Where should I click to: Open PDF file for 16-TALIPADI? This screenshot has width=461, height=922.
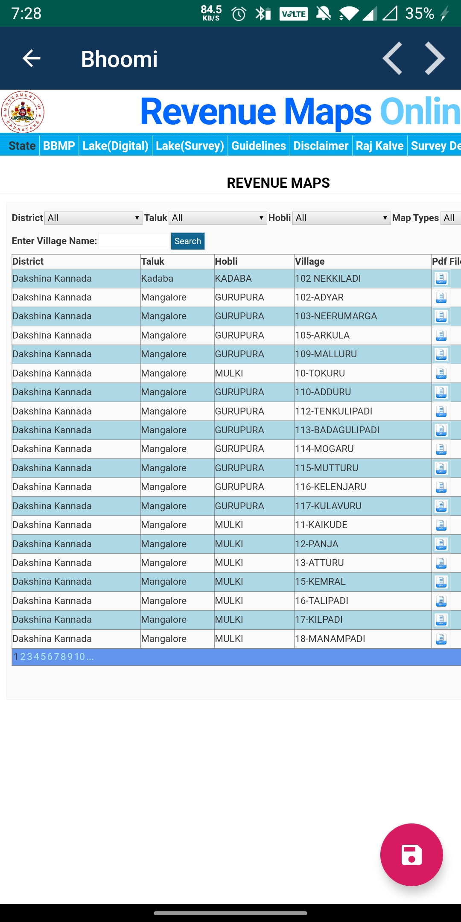point(441,601)
